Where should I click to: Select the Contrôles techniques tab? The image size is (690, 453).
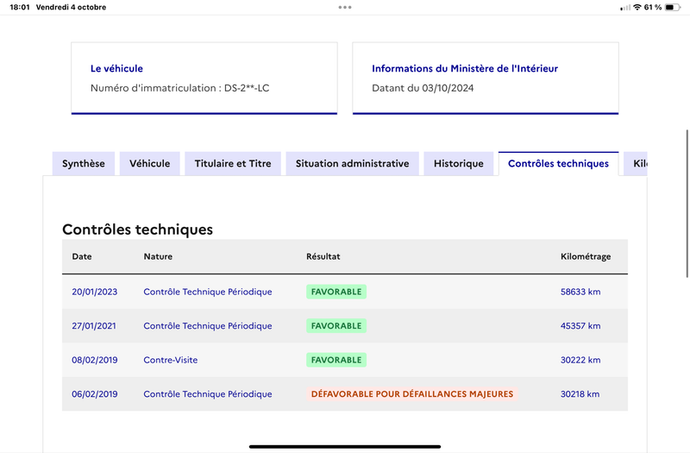pos(558,164)
